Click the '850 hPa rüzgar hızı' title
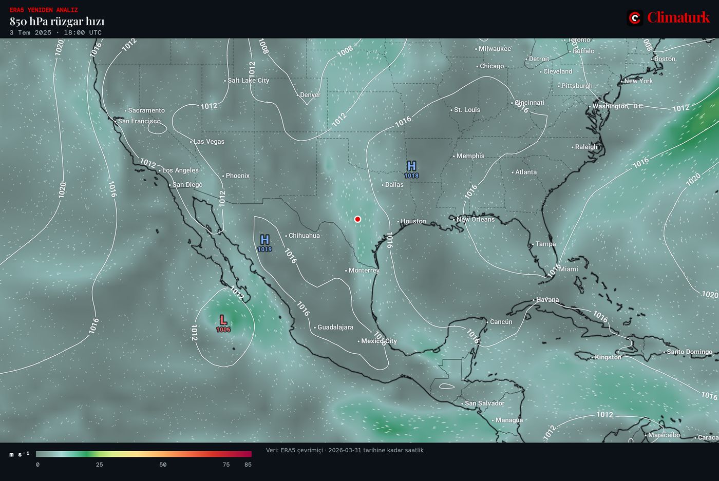719x481 pixels. point(57,21)
